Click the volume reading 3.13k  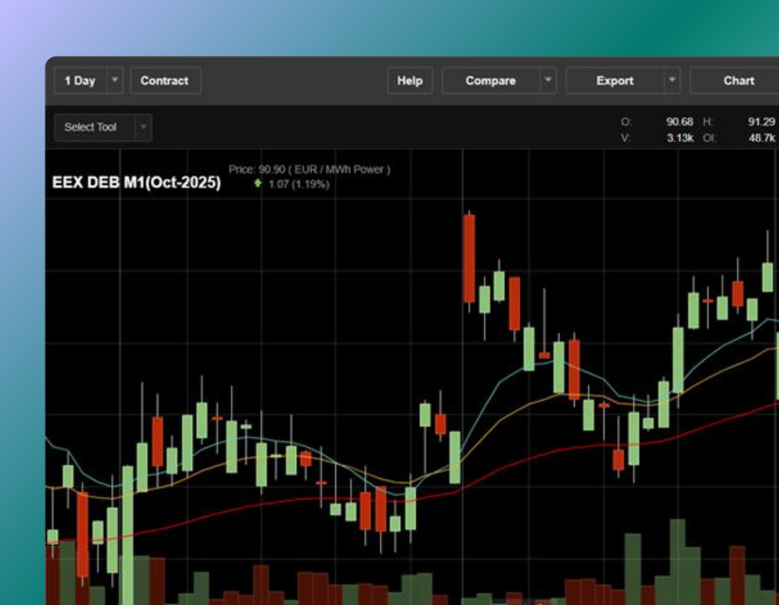tap(680, 138)
